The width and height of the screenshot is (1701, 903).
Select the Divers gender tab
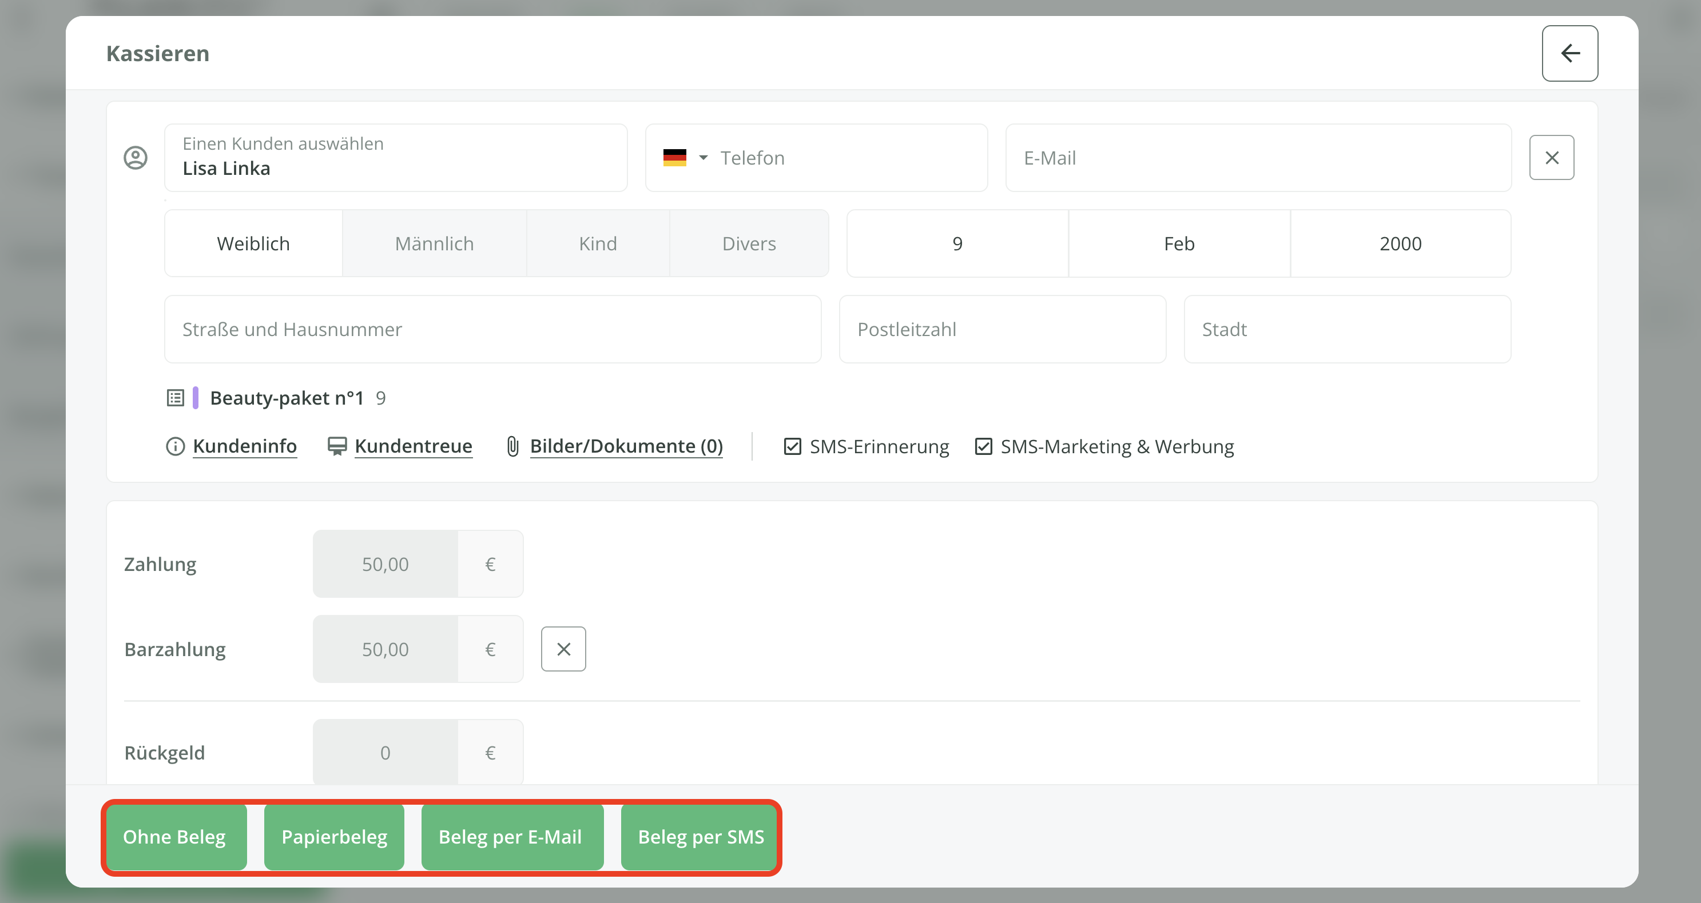click(749, 243)
